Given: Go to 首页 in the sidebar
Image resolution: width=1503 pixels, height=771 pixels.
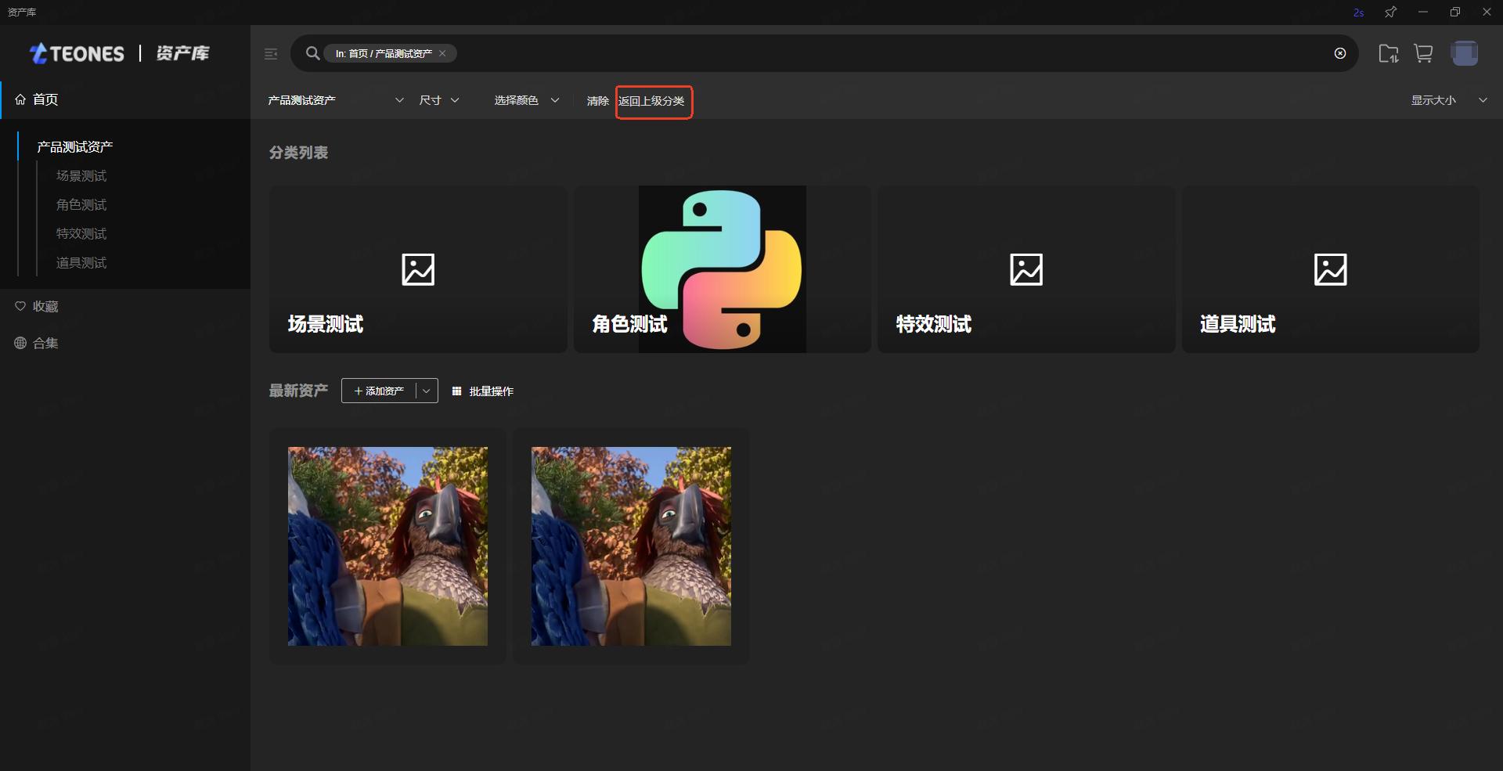Looking at the screenshot, I should [x=45, y=99].
